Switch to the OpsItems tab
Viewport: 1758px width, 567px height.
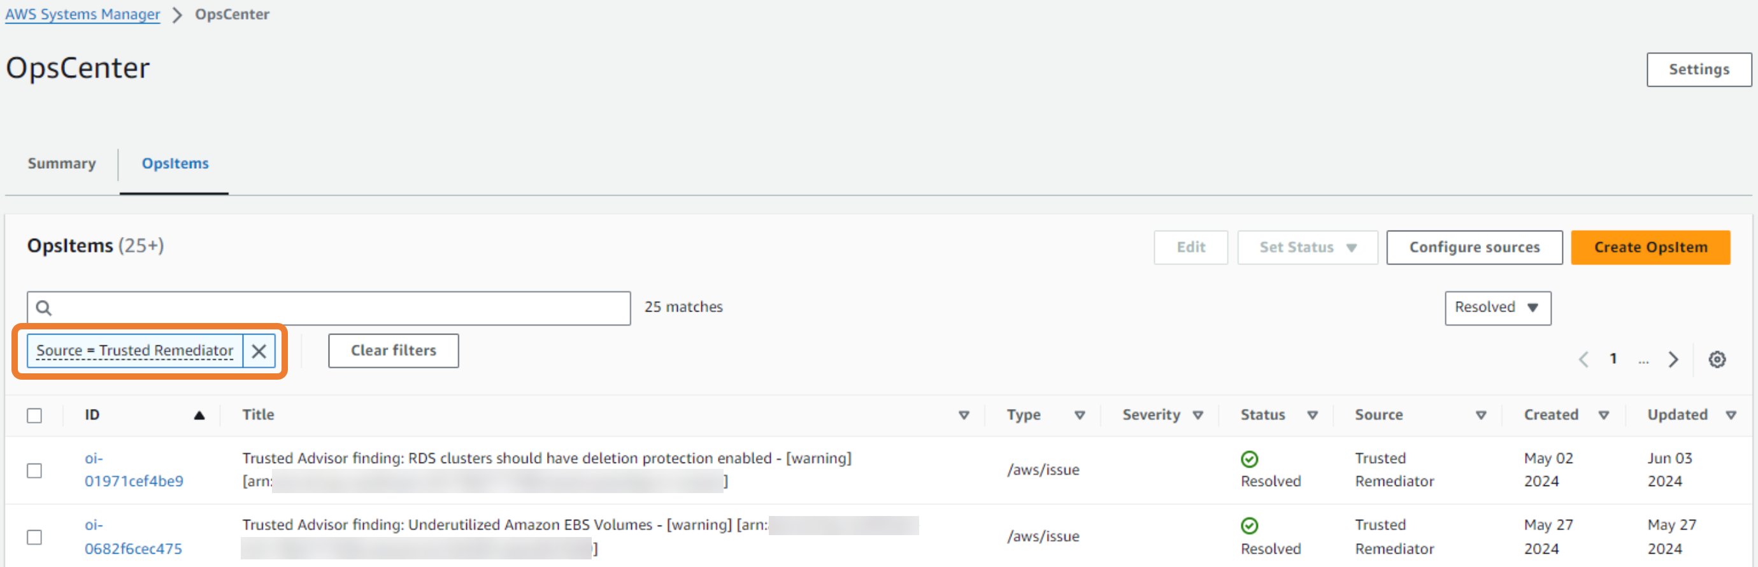click(175, 164)
